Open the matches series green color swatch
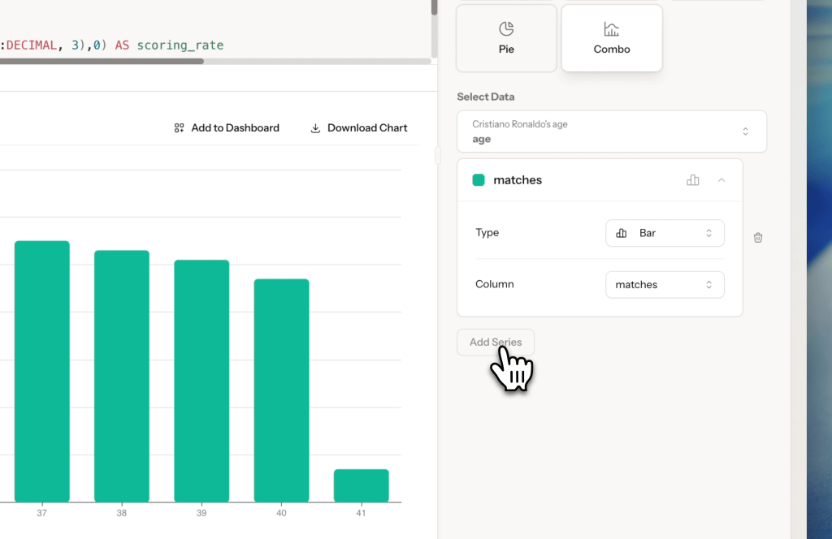 [479, 180]
